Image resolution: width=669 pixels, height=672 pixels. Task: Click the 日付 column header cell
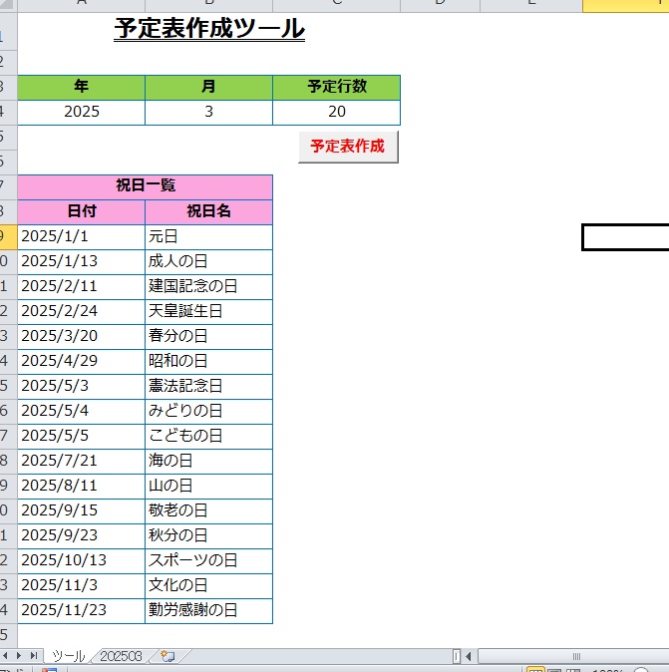pyautogui.click(x=82, y=212)
